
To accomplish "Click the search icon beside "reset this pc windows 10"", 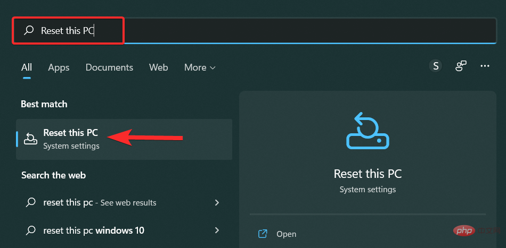I will click(31, 230).
